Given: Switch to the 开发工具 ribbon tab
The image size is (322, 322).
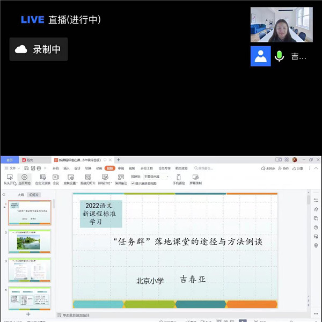Looking at the screenshot, I should coord(147,168).
